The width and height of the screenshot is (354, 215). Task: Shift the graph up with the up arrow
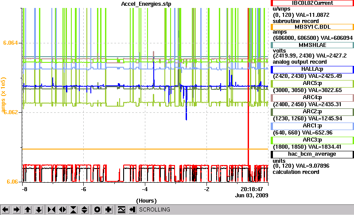[x=27, y=210]
